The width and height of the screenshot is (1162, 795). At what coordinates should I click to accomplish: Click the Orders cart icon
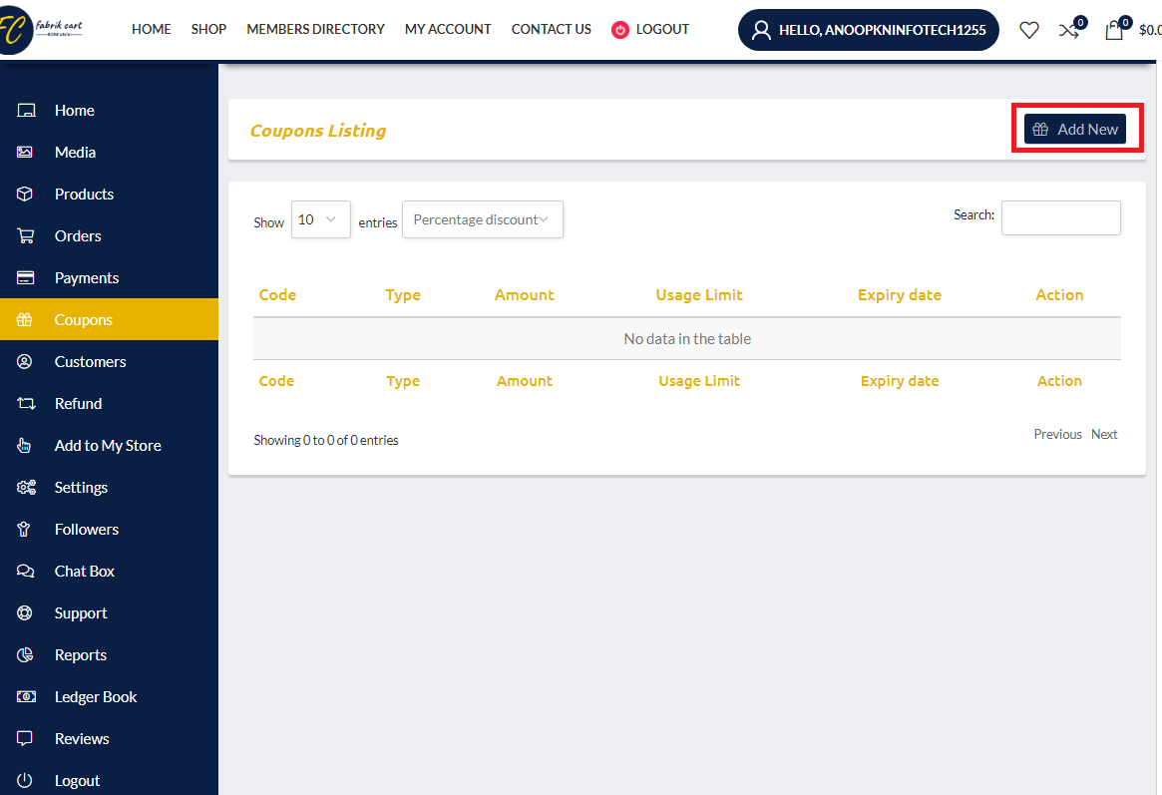[x=26, y=235]
